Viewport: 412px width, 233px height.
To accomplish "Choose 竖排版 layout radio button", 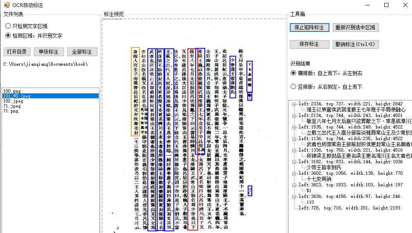I will [327, 86].
